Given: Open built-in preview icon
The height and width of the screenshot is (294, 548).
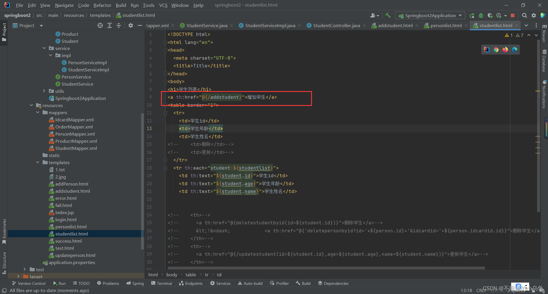Looking at the screenshot, I should 487,50.
